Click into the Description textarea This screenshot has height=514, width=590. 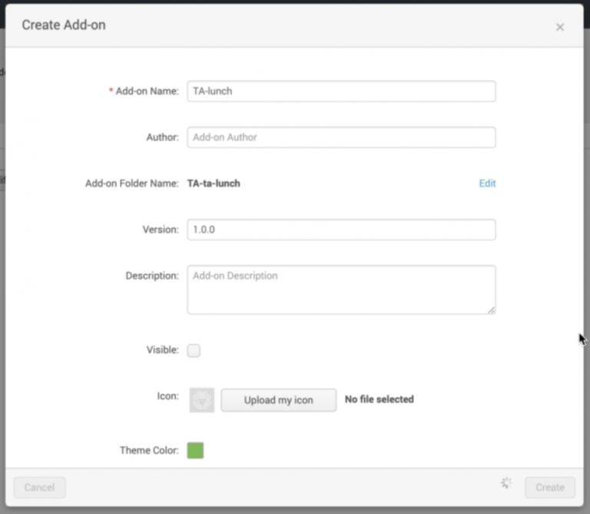tap(341, 290)
